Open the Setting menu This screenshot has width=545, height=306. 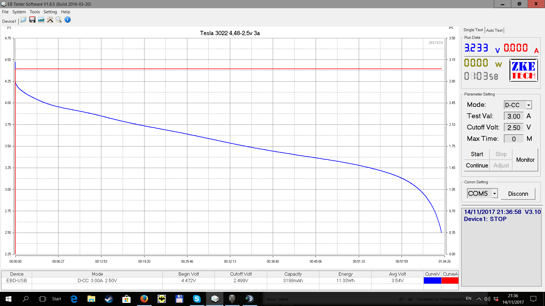pos(50,12)
